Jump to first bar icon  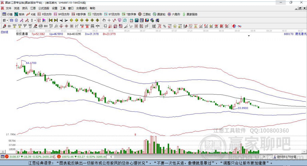50,20
